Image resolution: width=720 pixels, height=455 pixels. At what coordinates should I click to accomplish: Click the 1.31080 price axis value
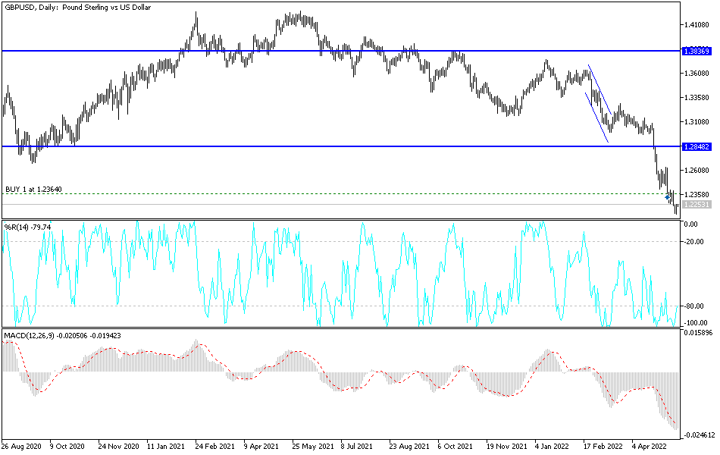[697, 122]
